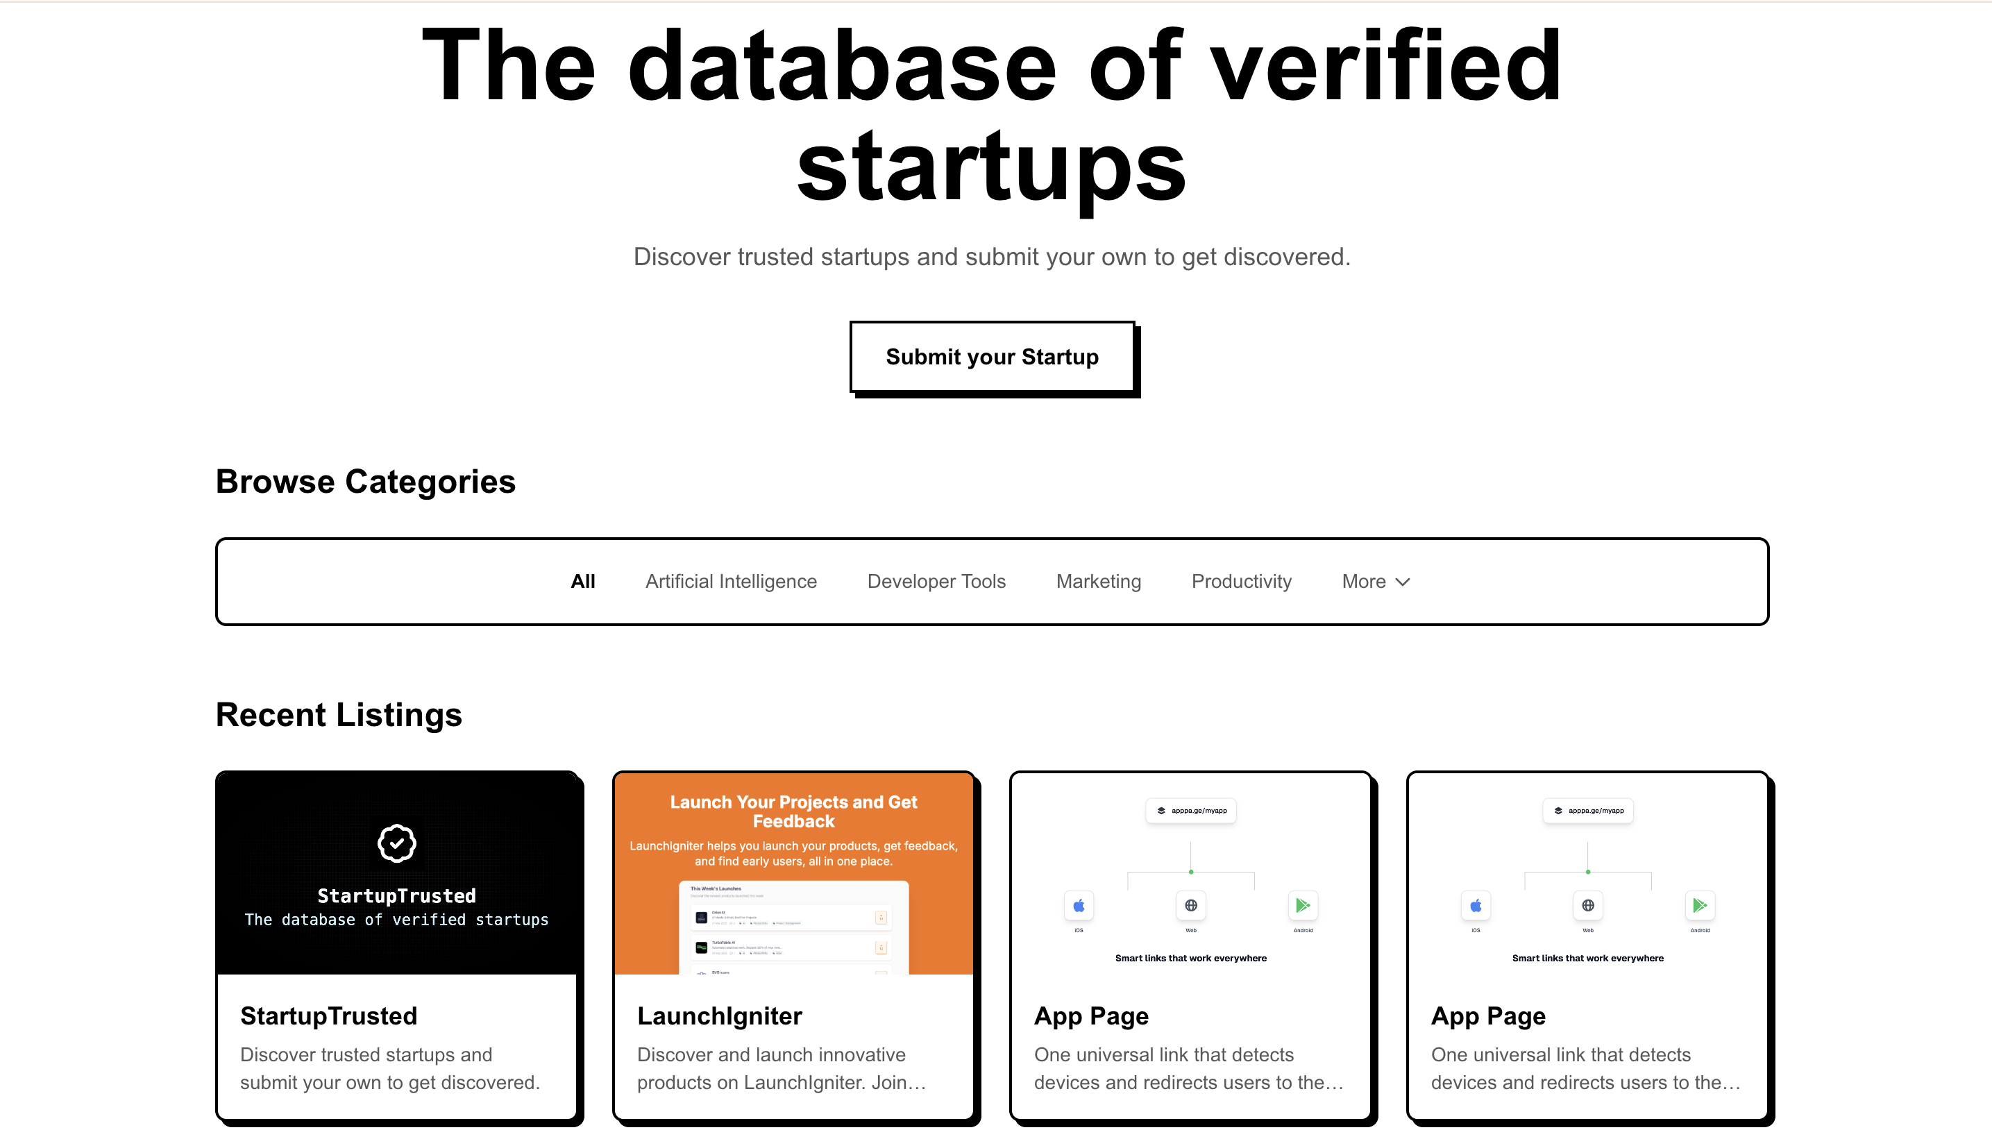Select the iOS Apple icon in first App Page card

coord(1079,906)
